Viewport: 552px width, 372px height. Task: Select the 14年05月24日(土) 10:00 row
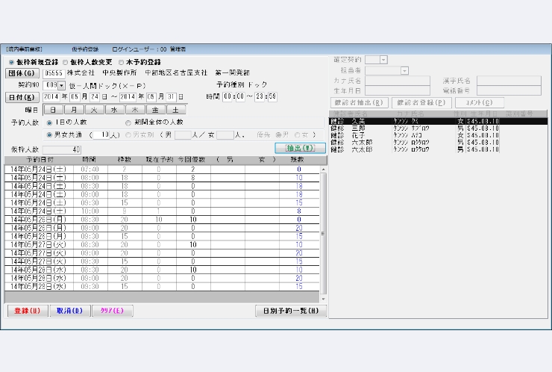162,211
